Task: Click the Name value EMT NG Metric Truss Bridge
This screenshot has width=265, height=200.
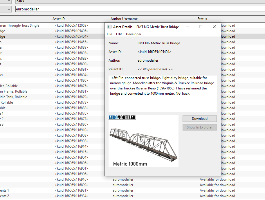Action: point(159,43)
